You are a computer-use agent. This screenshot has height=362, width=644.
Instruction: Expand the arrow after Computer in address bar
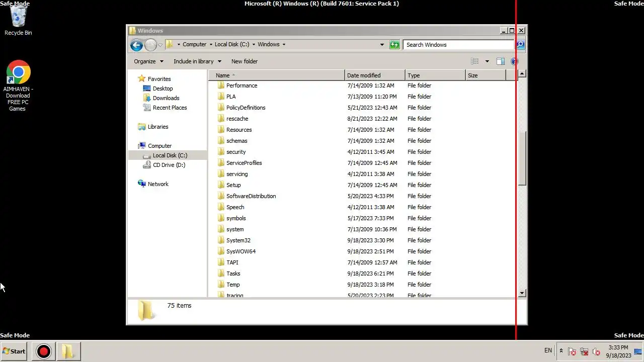(211, 44)
